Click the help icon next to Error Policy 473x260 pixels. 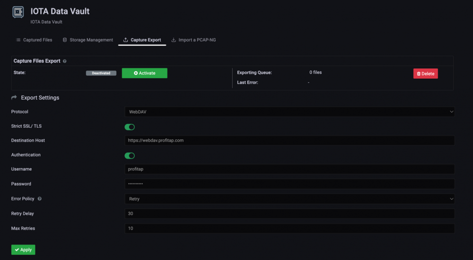point(40,199)
